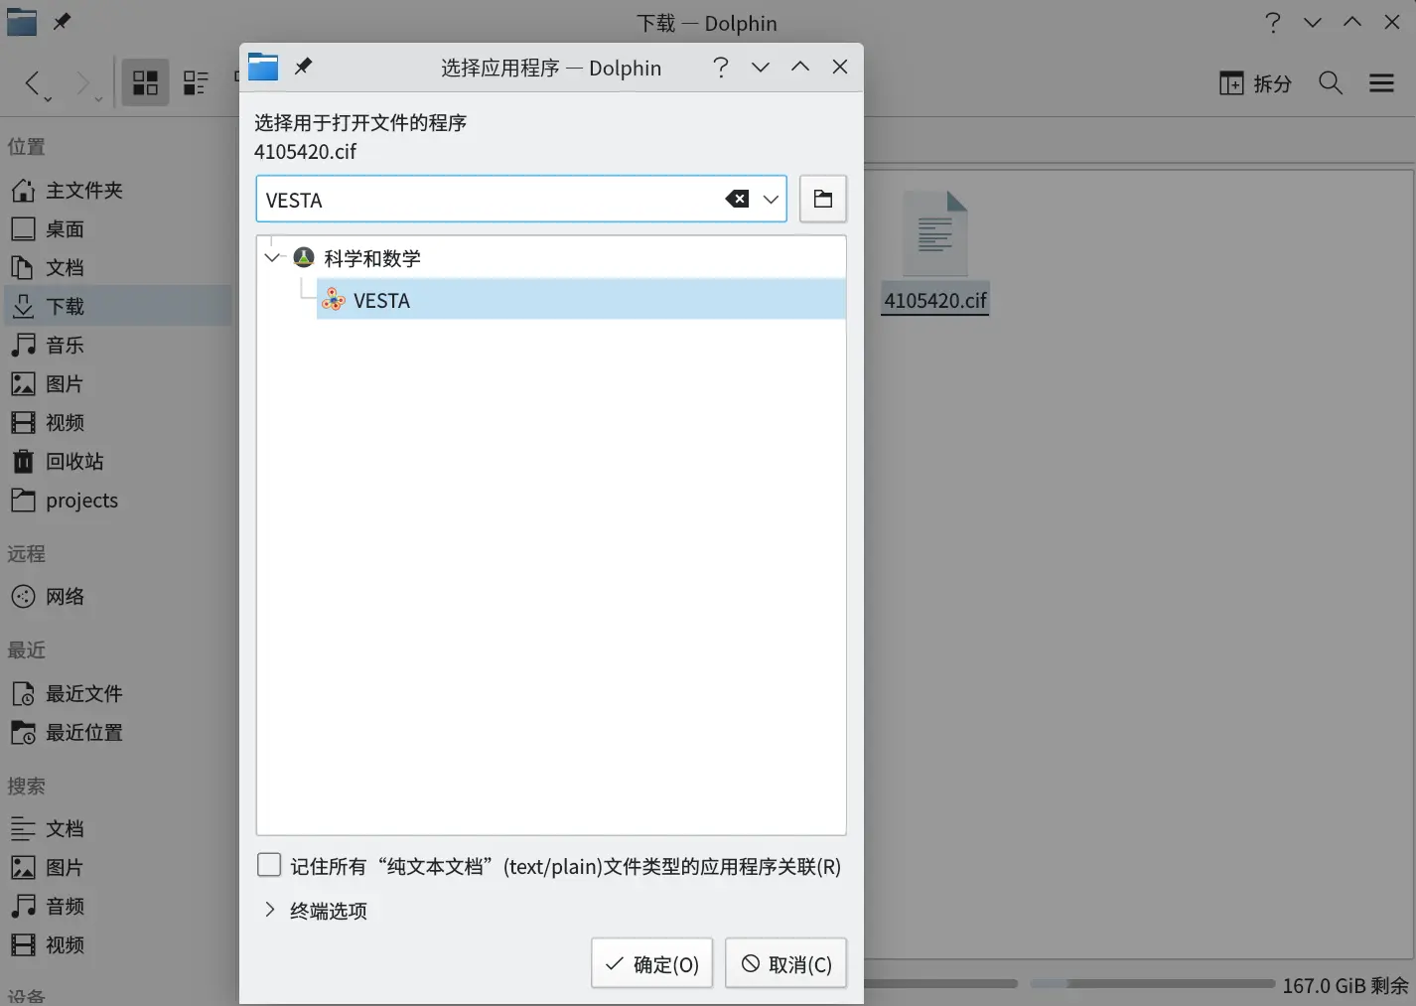Select 4105420.cif file thumbnail
Viewport: 1416px width, 1006px height.
pos(934,232)
